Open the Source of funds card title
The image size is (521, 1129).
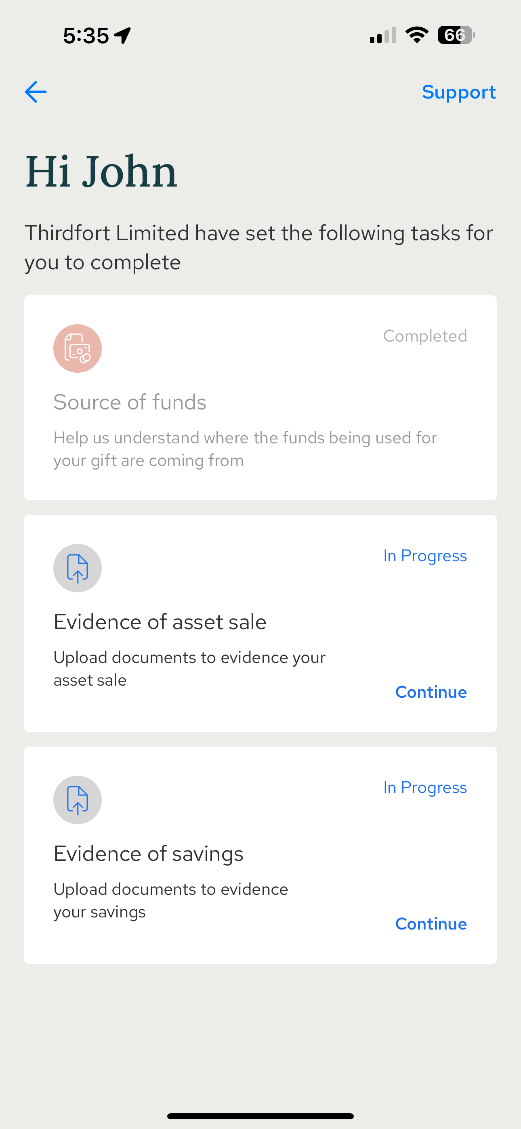coord(130,402)
